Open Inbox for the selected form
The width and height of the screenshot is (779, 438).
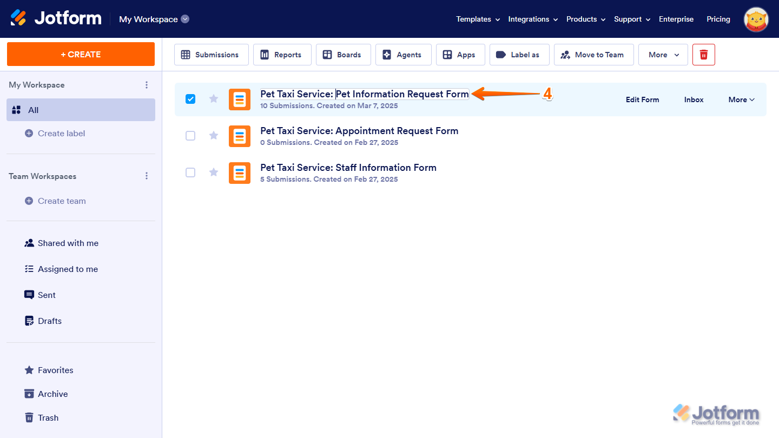694,99
